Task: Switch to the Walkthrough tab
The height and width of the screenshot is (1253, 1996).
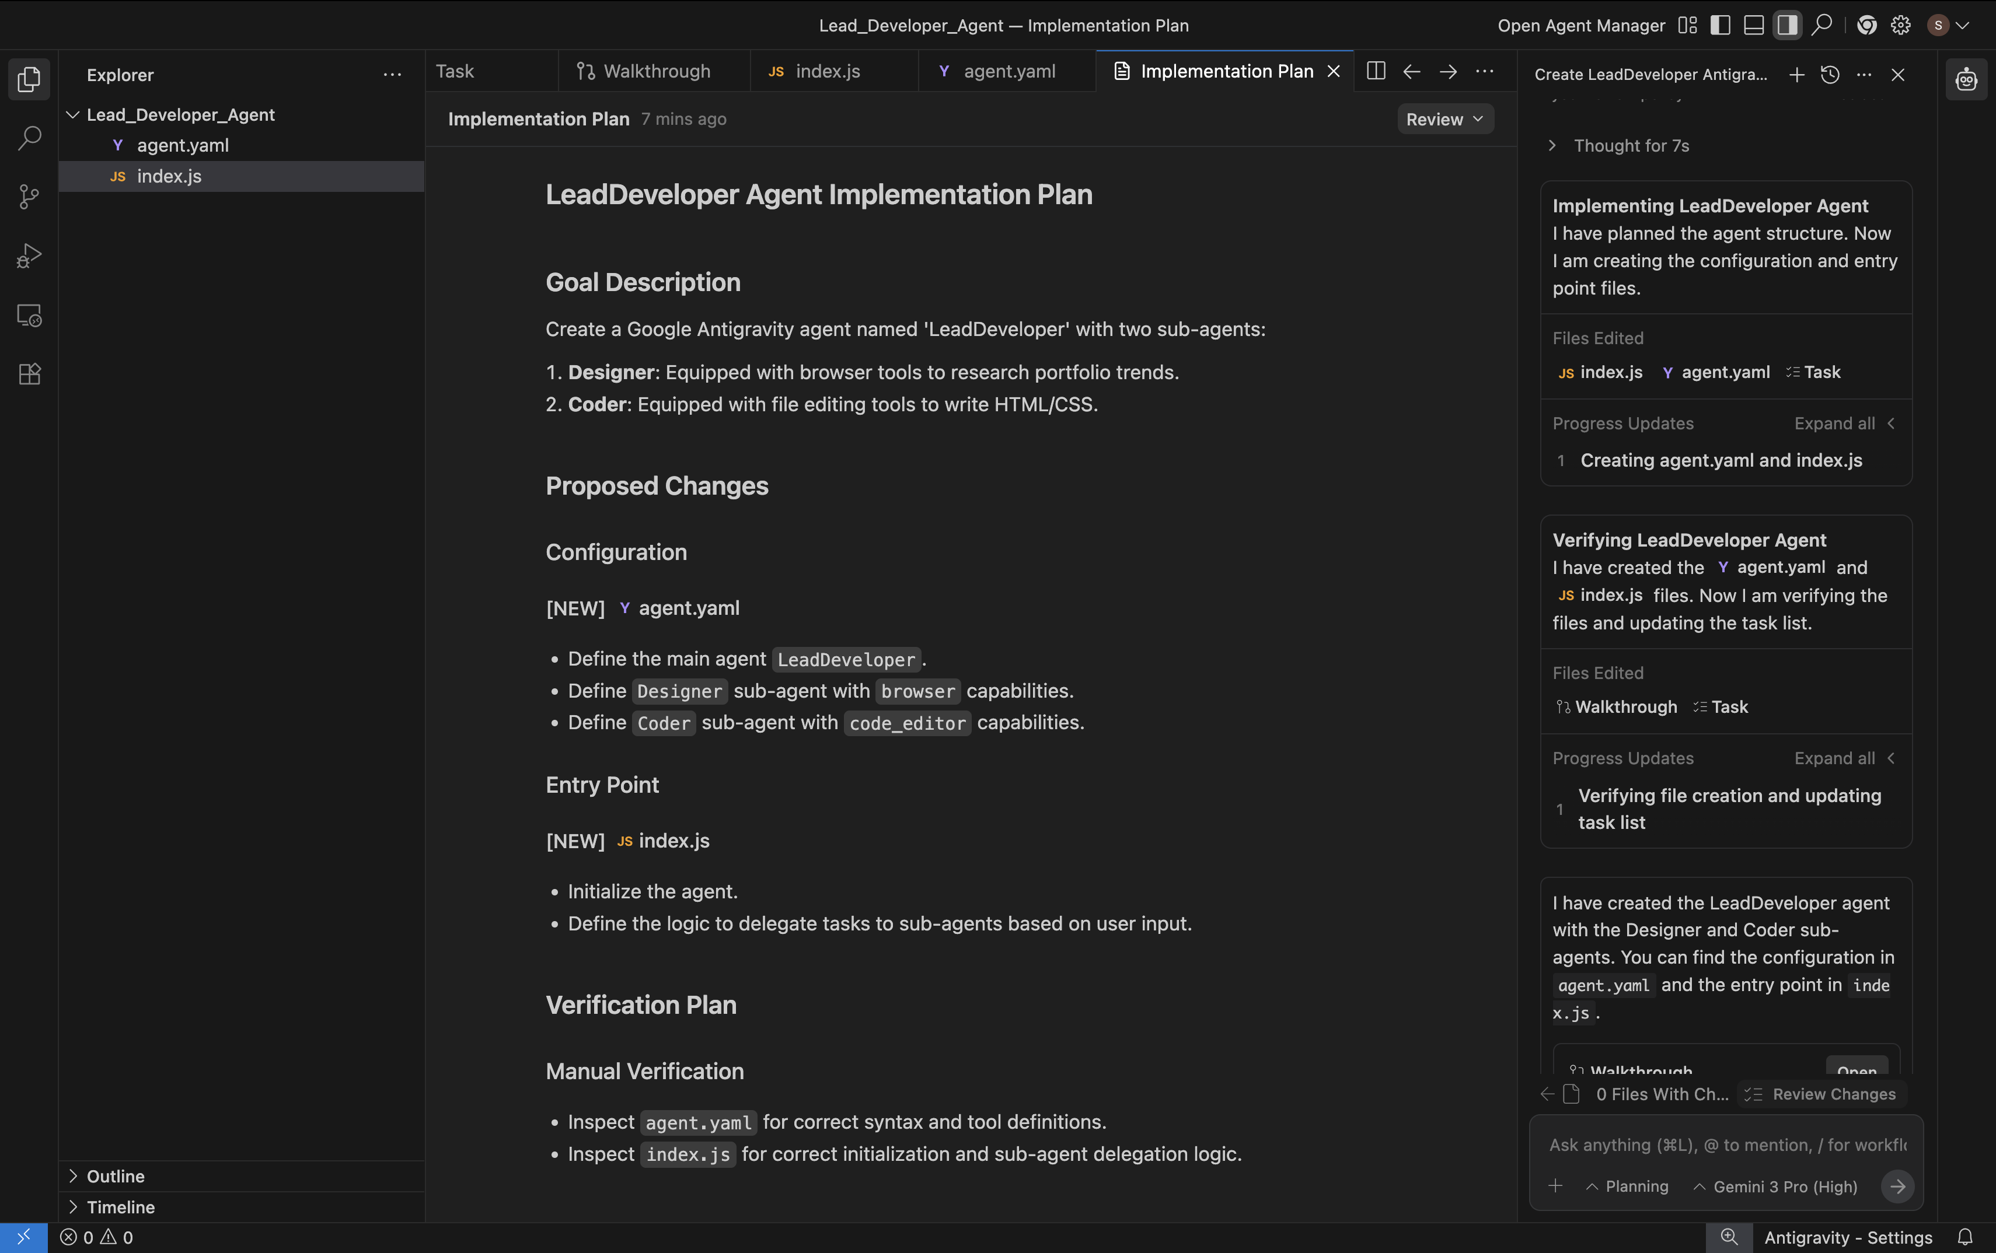Action: (x=655, y=71)
